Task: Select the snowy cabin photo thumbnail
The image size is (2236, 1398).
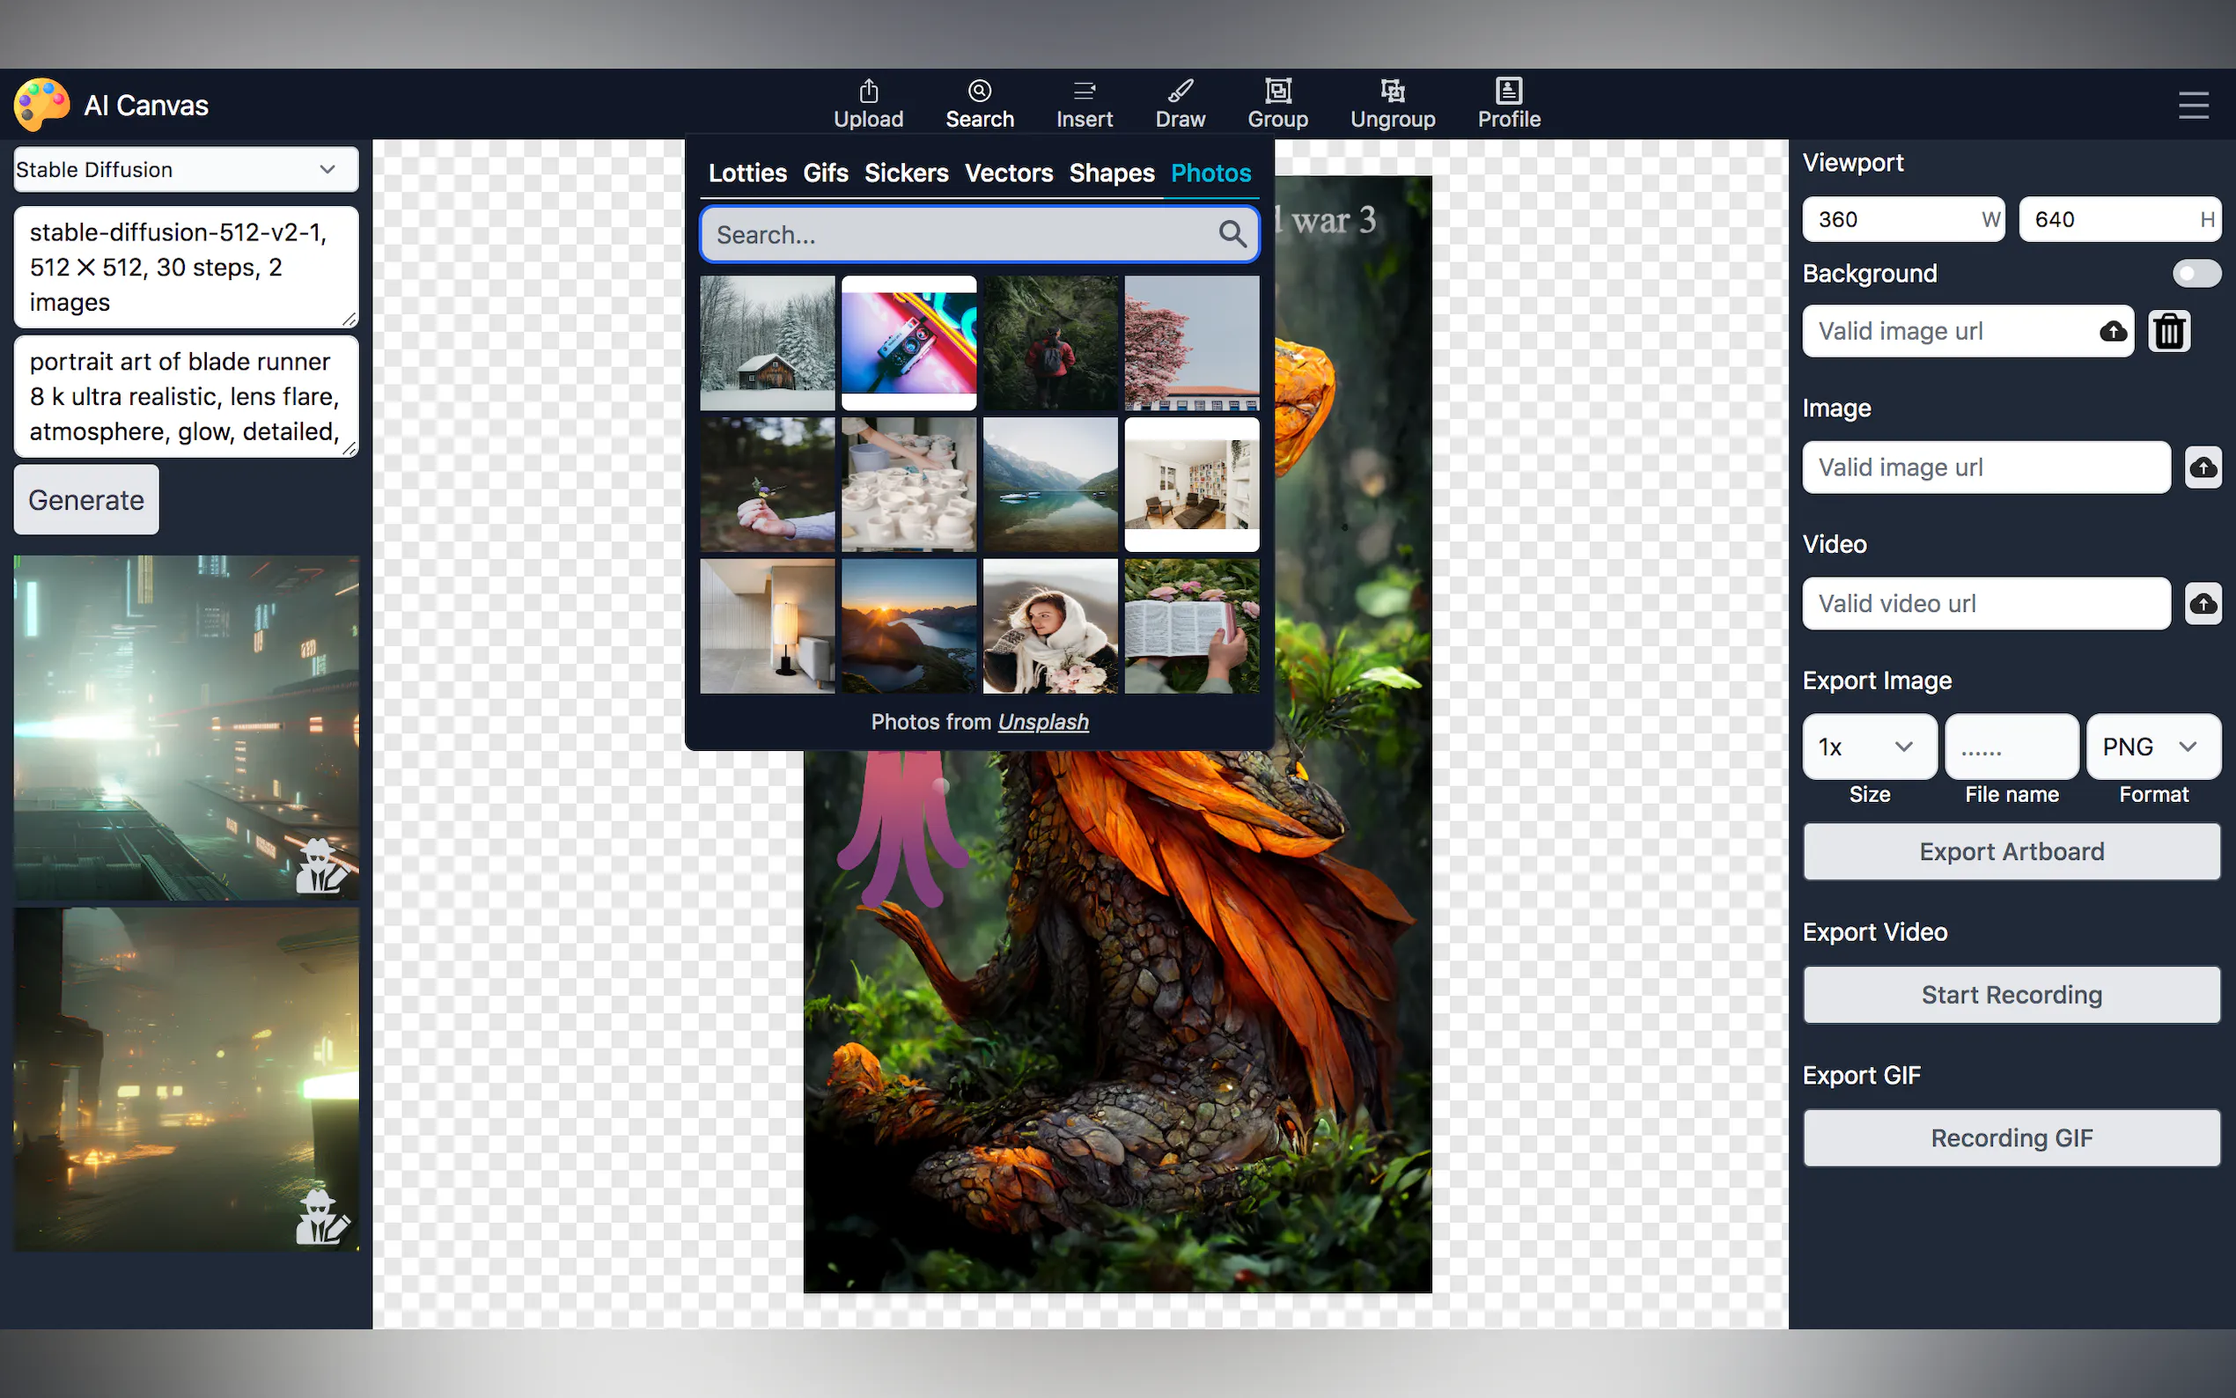Action: (768, 343)
